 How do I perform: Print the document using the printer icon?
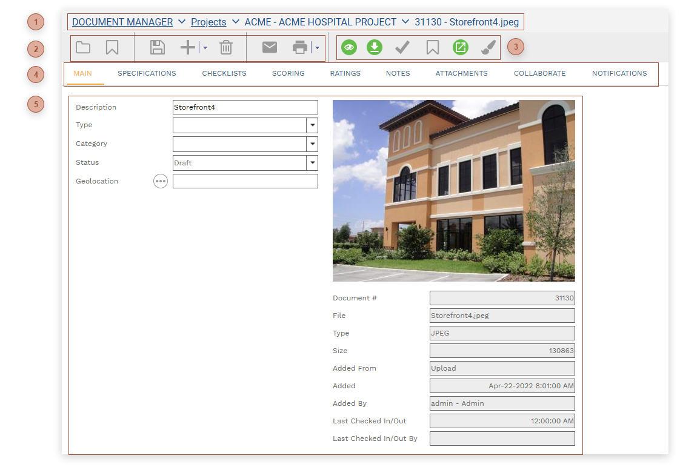pos(301,47)
